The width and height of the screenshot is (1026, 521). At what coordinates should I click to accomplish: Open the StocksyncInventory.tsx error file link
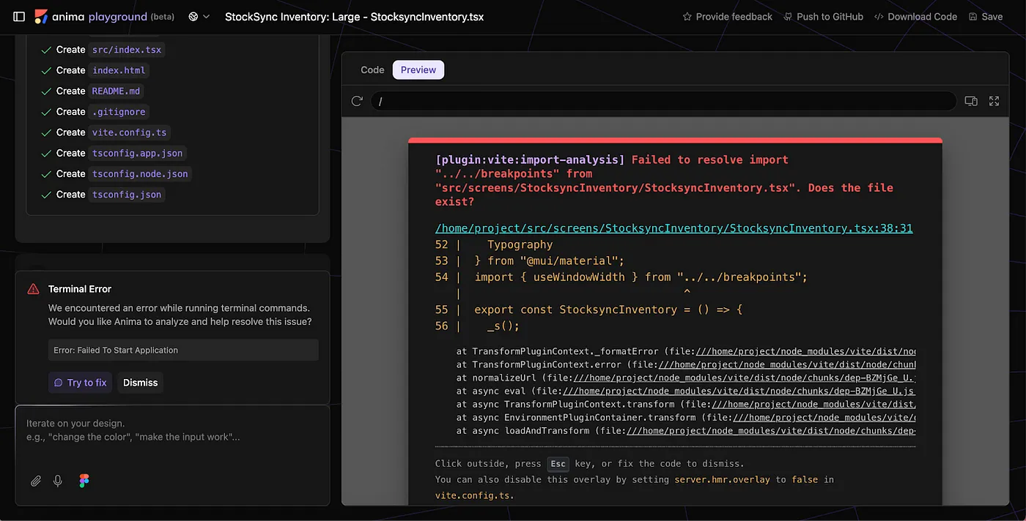[673, 228]
